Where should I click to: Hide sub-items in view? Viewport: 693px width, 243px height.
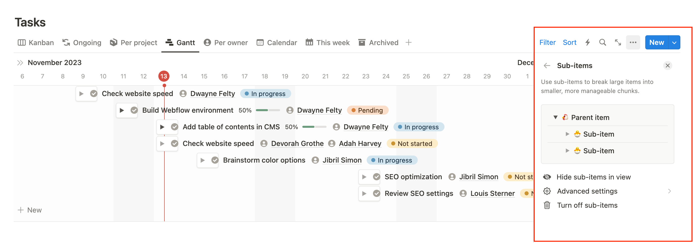593,177
